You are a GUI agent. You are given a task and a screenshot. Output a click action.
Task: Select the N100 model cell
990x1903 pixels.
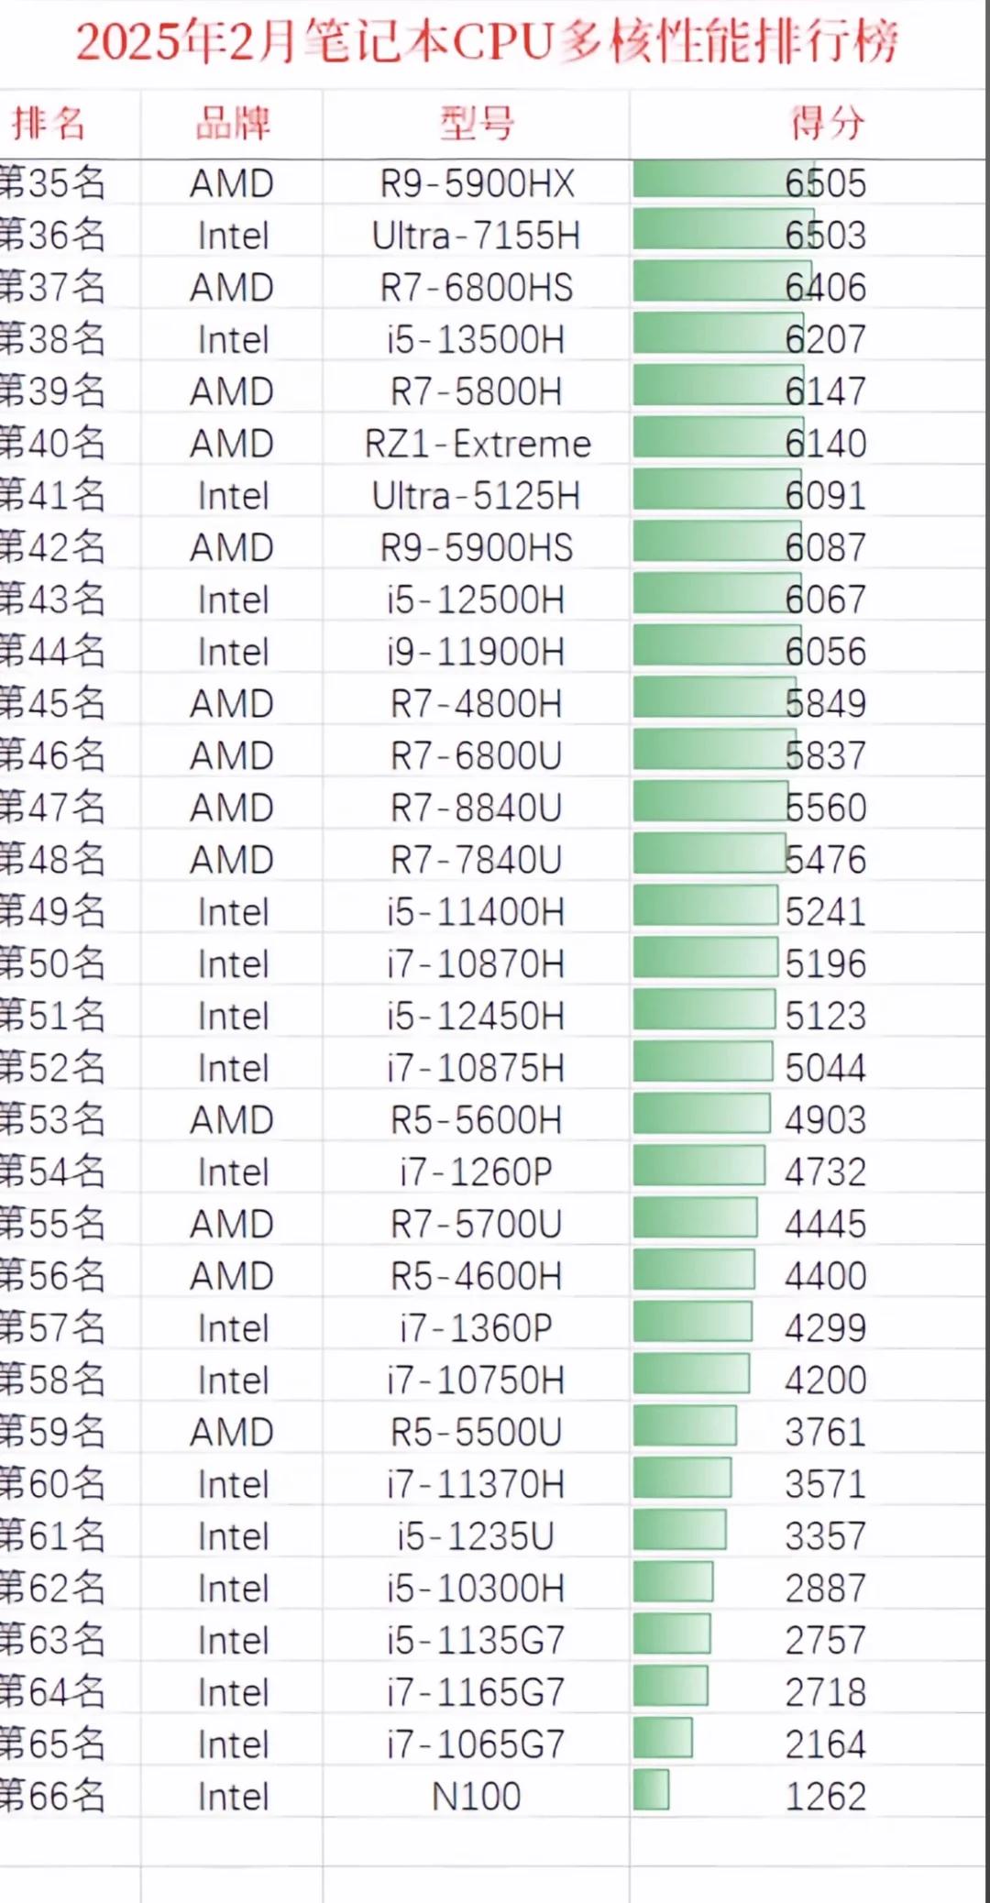(477, 1796)
